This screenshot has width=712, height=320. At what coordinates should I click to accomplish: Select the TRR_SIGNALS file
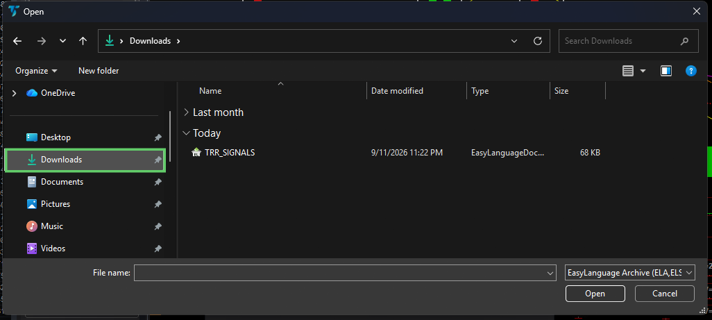(x=230, y=153)
